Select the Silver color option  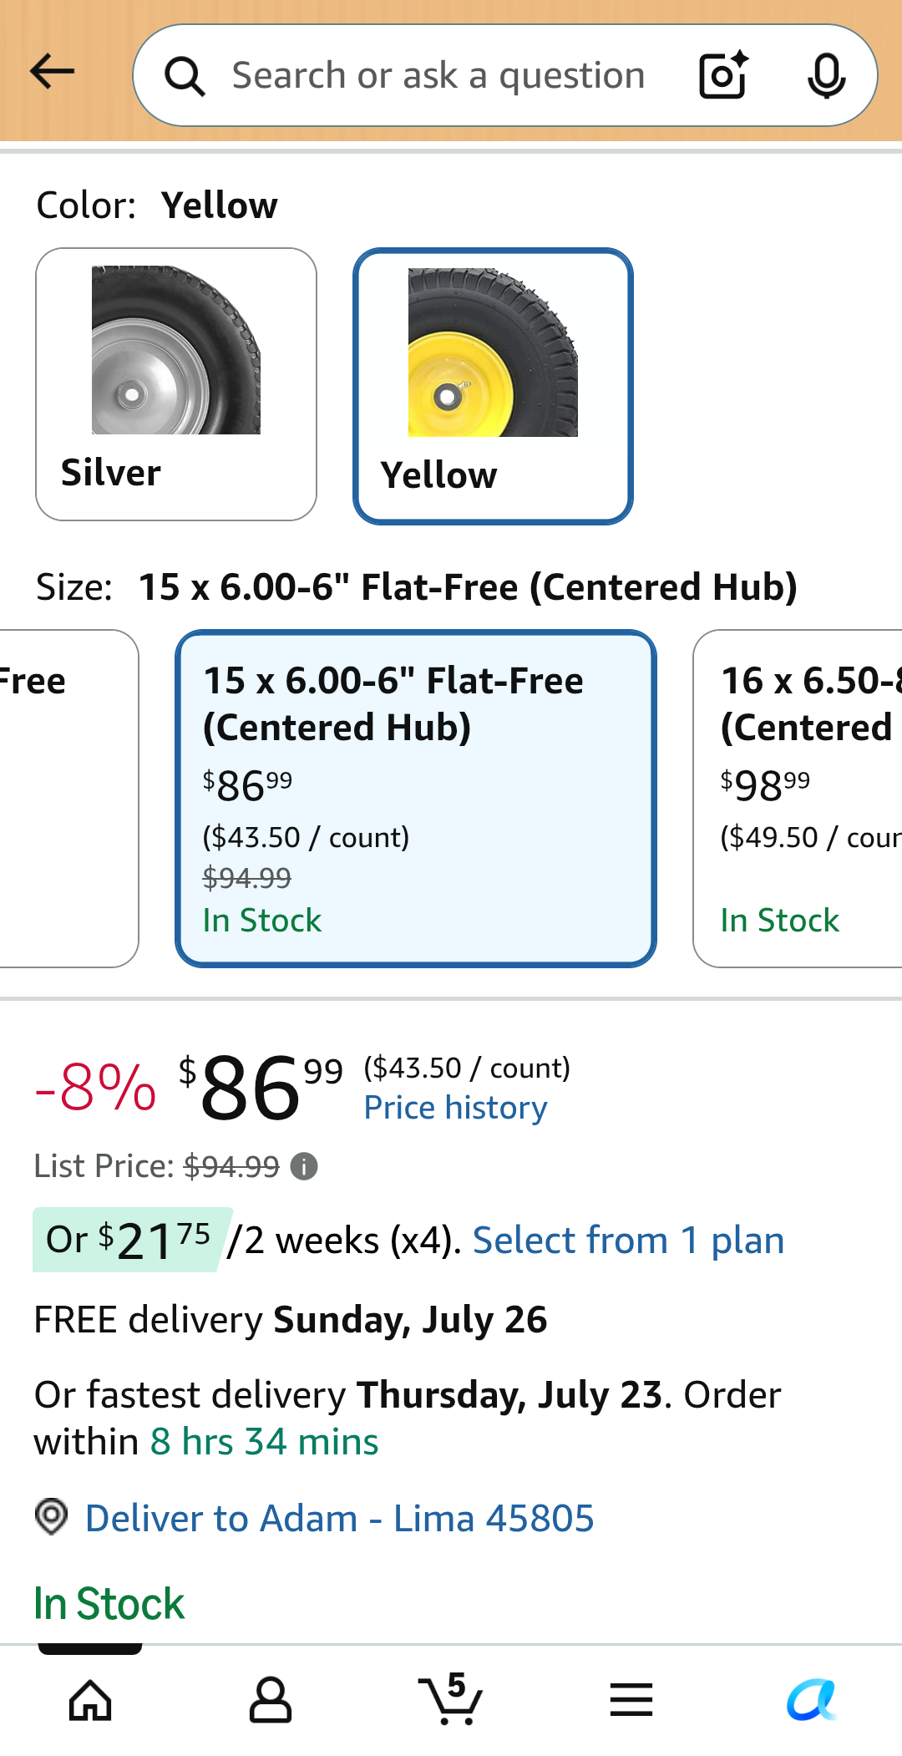pos(176,384)
